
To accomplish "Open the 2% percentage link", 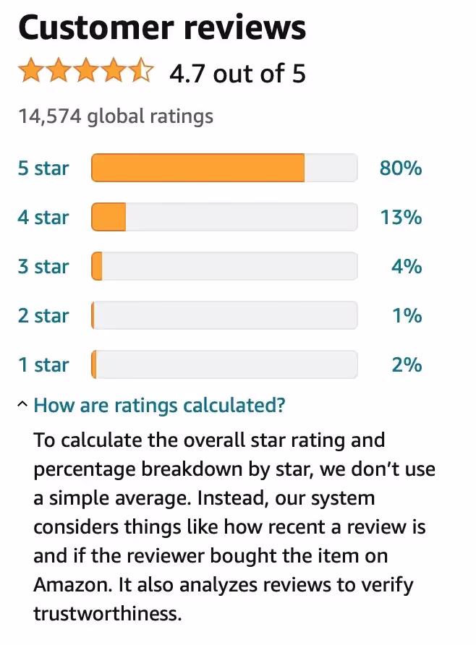I will click(x=406, y=365).
